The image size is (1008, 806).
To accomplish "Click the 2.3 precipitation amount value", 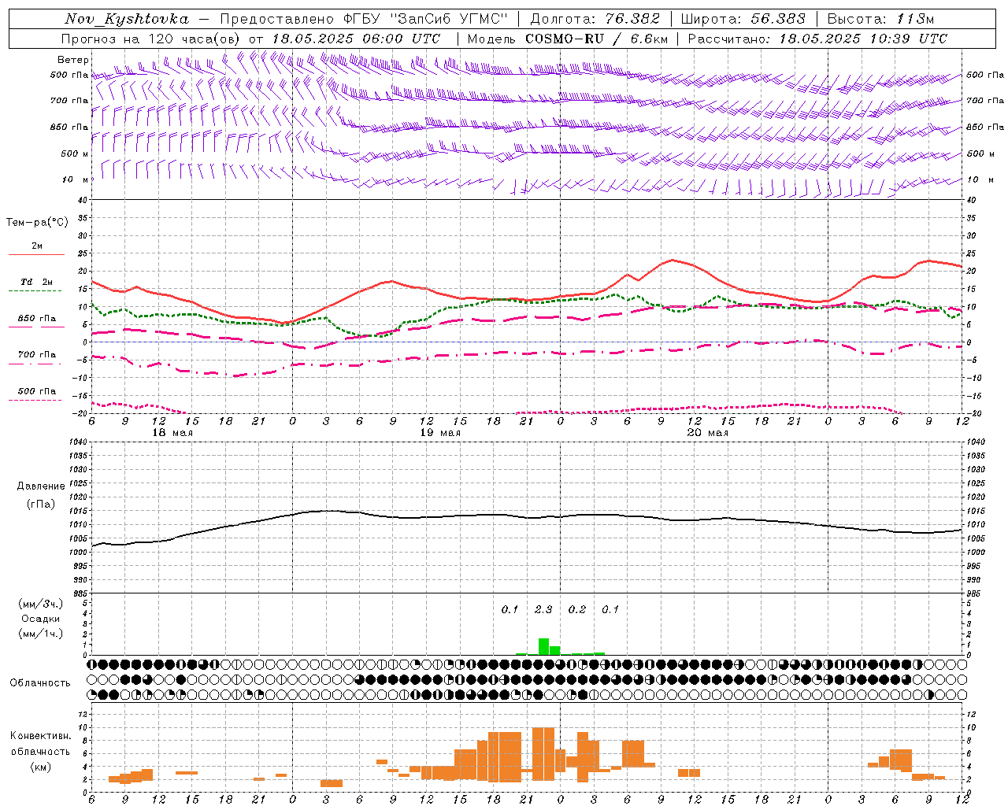I will pos(543,609).
